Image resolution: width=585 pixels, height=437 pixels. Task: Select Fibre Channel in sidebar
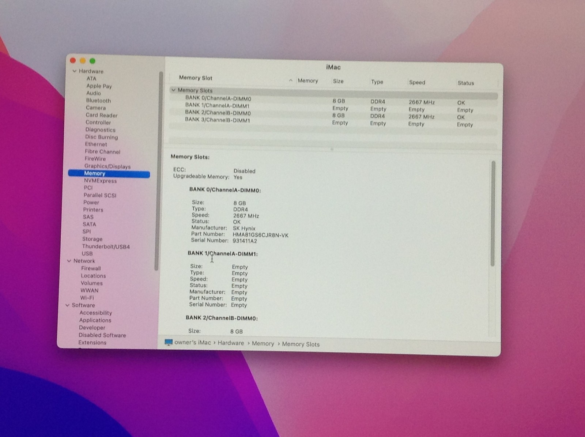102,151
